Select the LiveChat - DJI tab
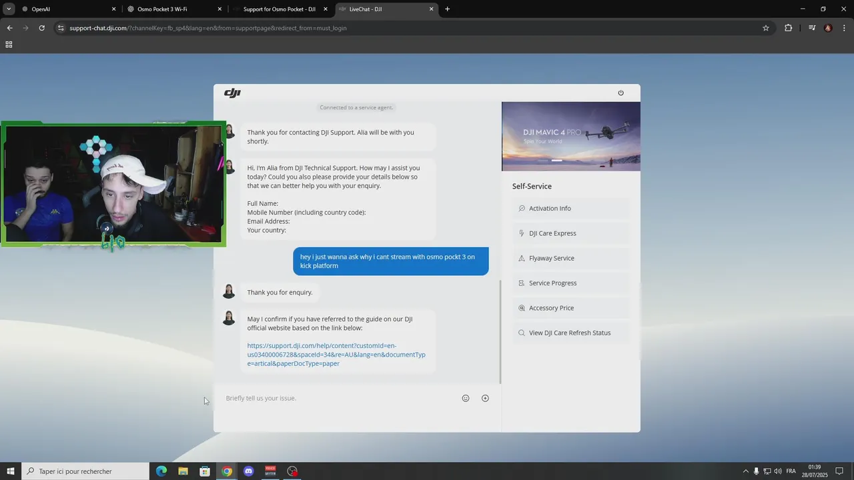The image size is (854, 480). [386, 9]
